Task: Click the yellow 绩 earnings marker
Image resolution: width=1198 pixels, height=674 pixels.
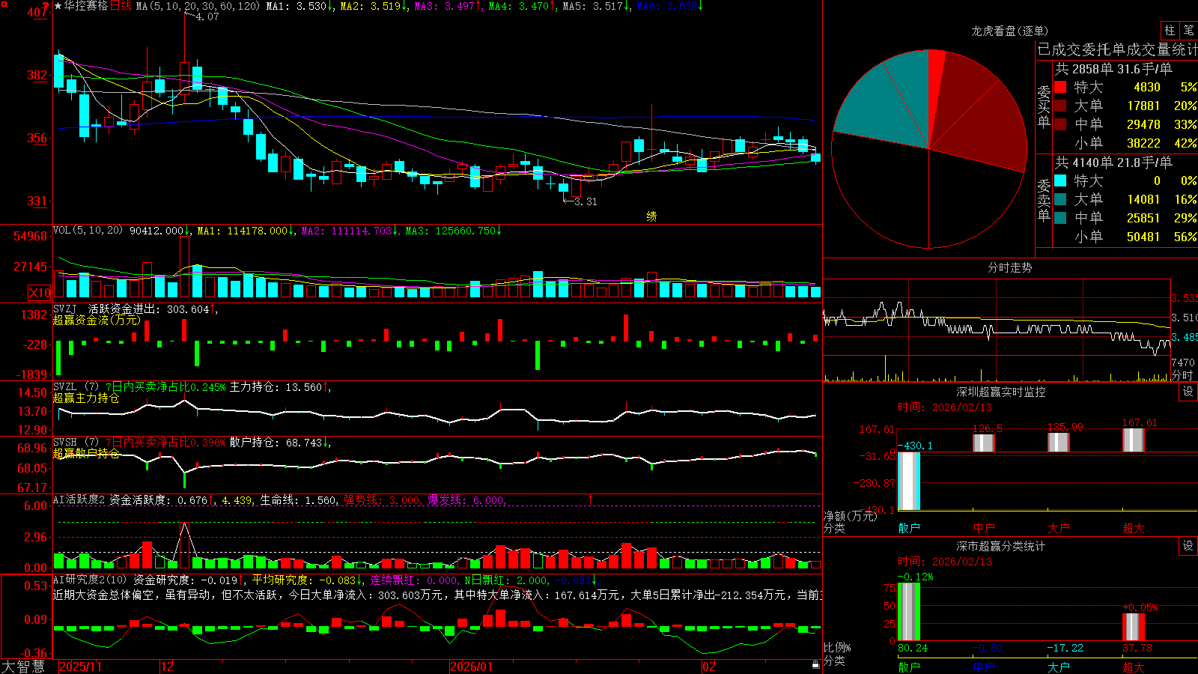Action: click(x=651, y=216)
